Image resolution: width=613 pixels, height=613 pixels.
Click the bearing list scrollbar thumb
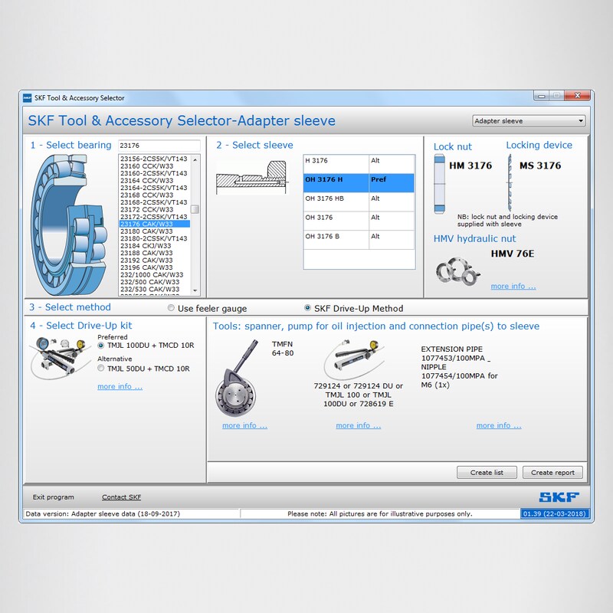click(195, 209)
